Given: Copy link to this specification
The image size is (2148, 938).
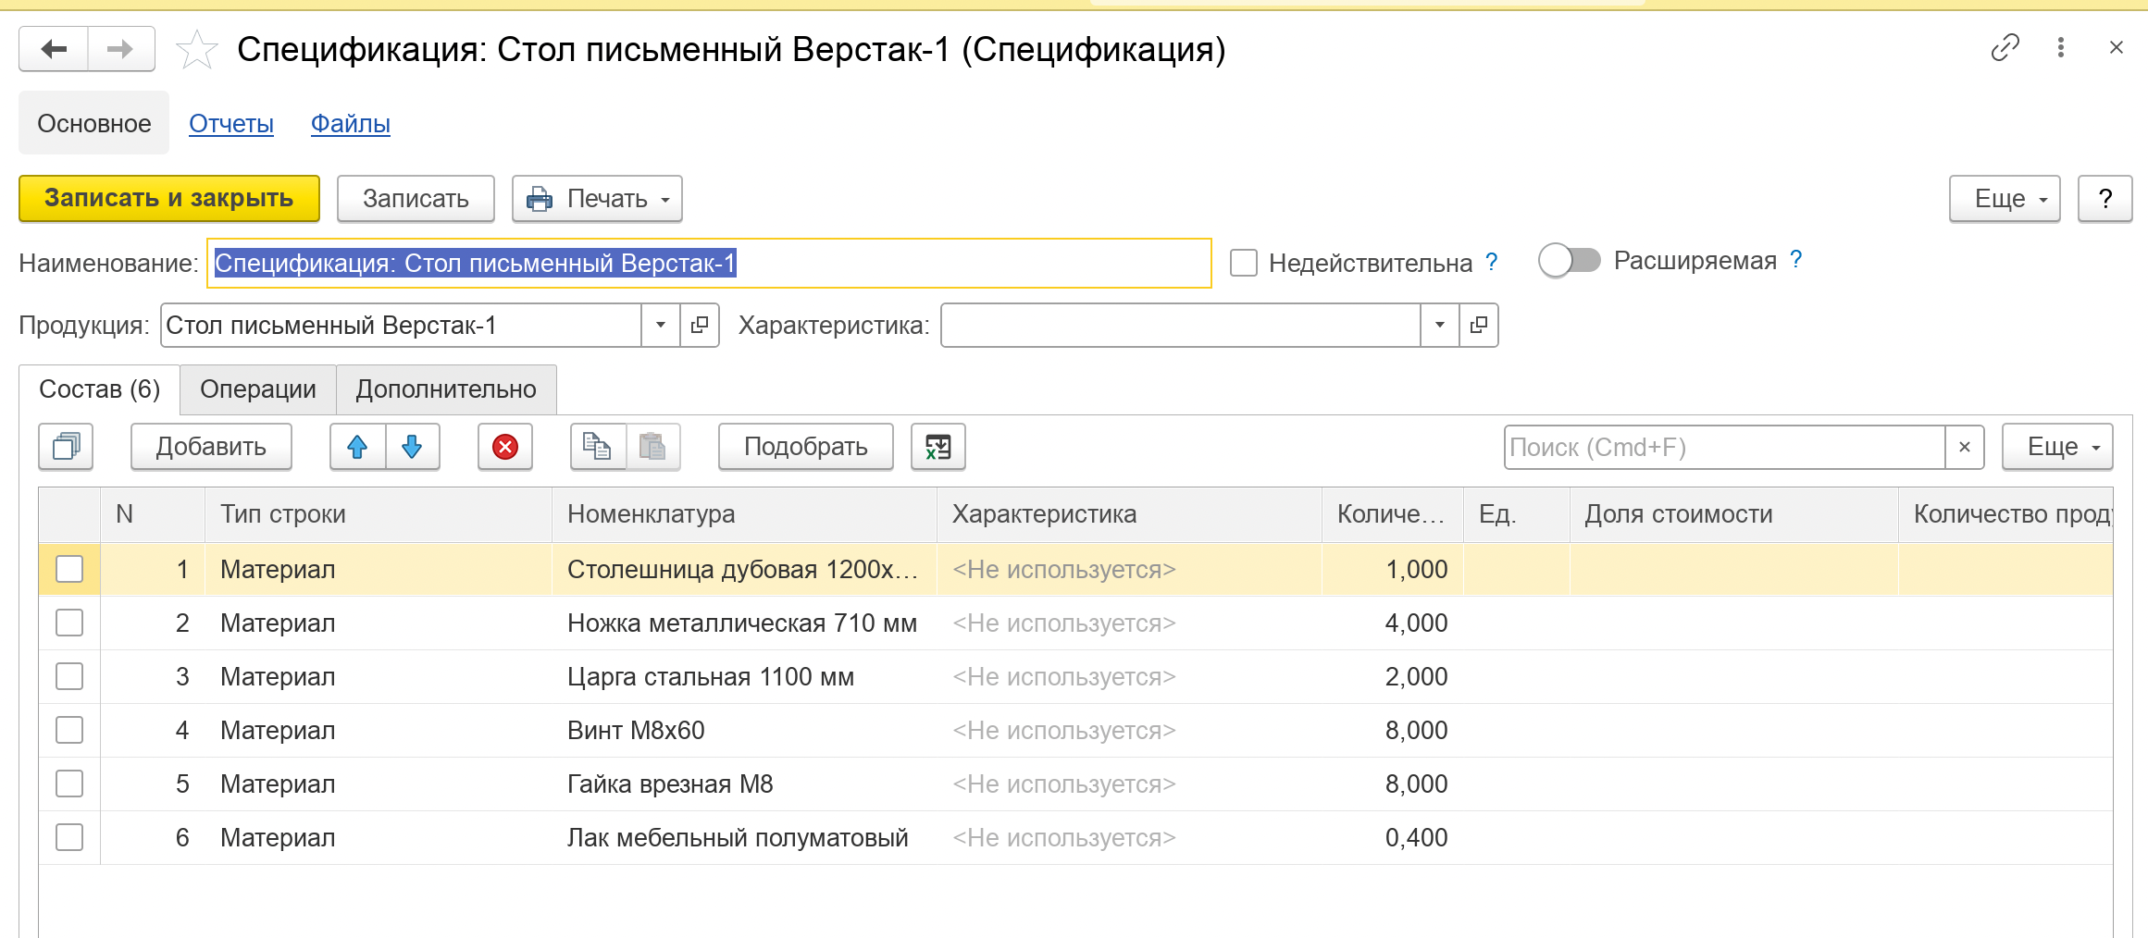Looking at the screenshot, I should pos(2005,47).
